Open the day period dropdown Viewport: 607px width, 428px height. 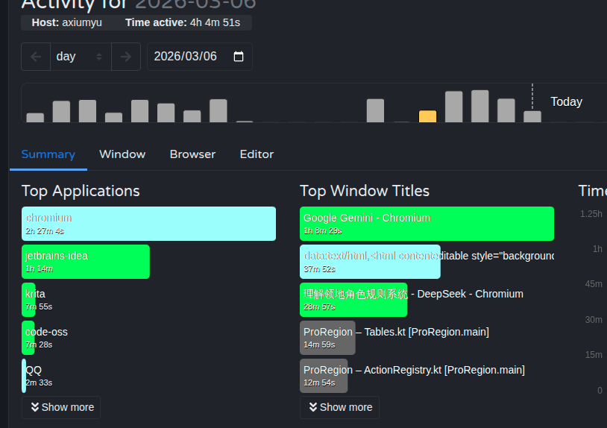(81, 57)
